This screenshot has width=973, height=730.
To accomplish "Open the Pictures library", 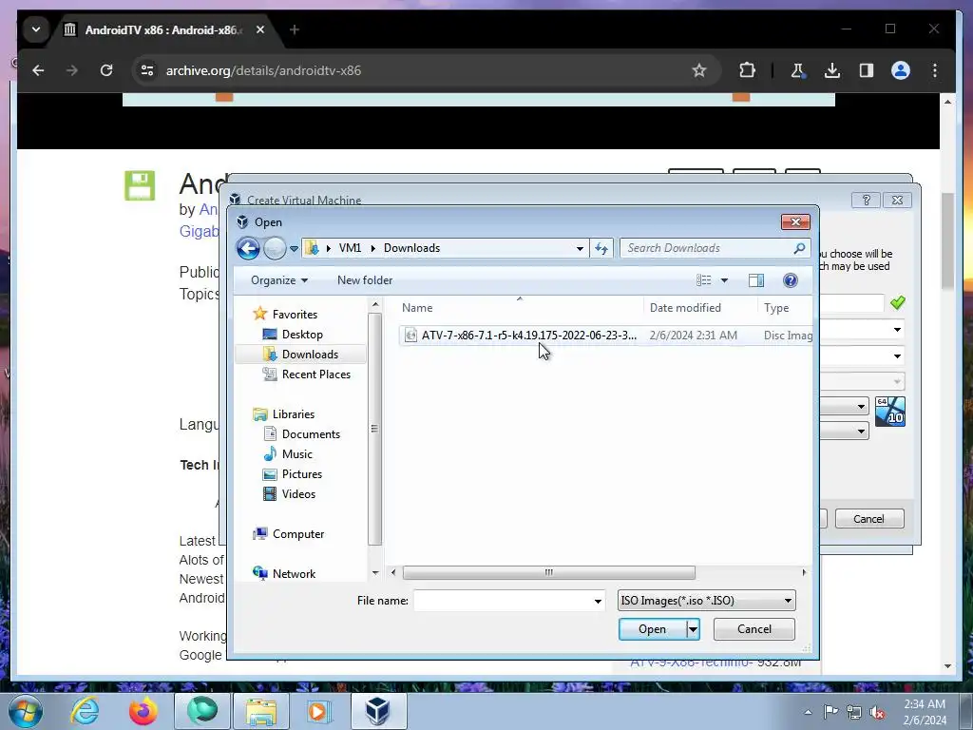I will coord(302,473).
